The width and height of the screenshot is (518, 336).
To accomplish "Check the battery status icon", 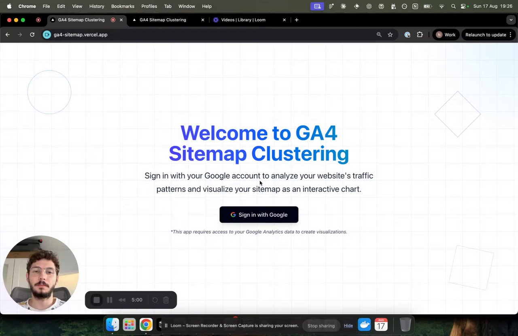I will tap(427, 6).
